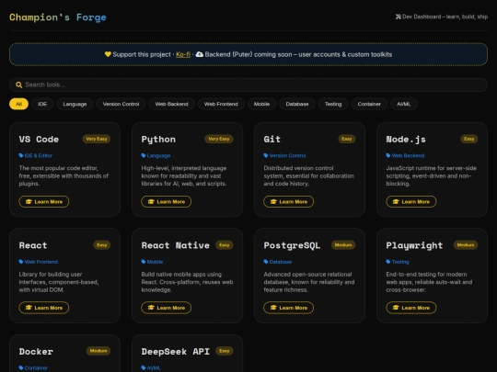The height and width of the screenshot is (372, 497).
Task: Filter tools by Version Control
Action: click(x=121, y=104)
